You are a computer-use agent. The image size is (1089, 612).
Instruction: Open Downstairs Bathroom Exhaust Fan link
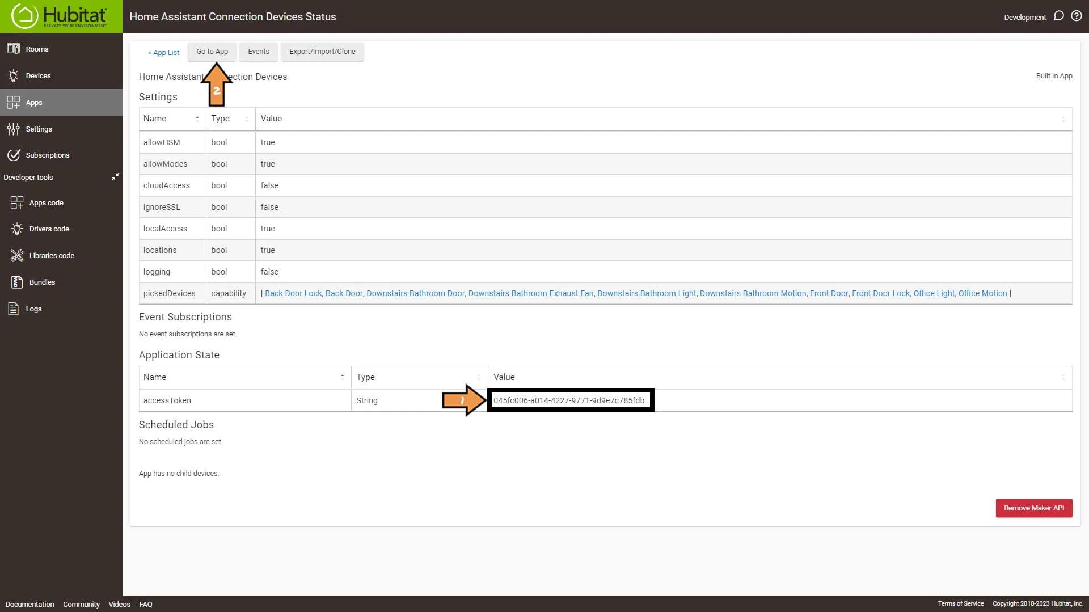(x=531, y=293)
